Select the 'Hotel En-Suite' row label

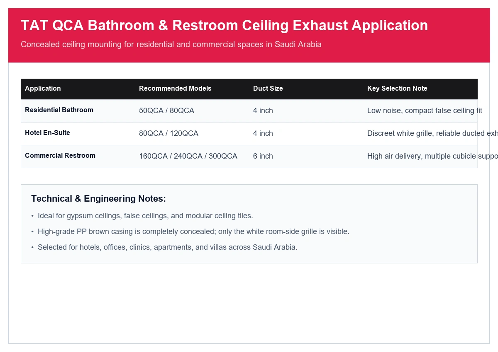[47, 133]
